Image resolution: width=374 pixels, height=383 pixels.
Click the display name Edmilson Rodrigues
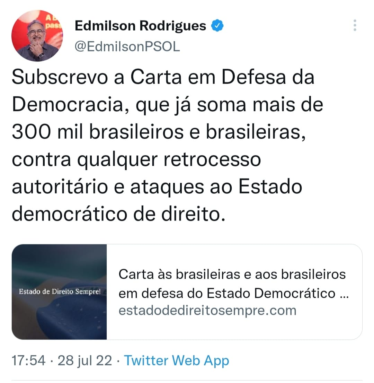point(140,26)
